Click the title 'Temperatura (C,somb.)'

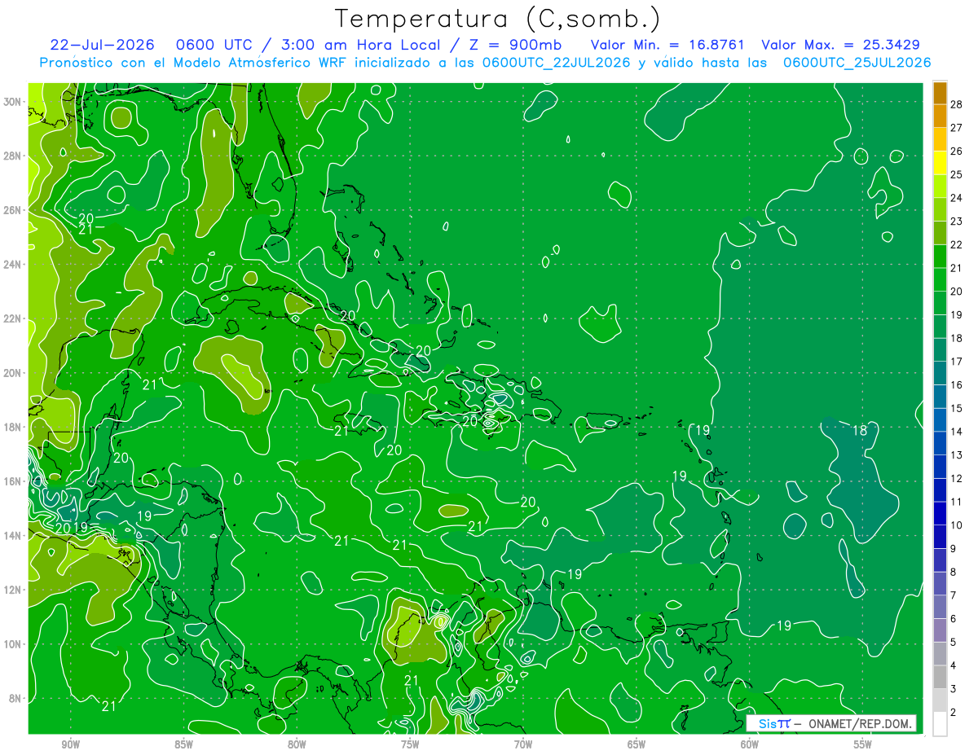coord(498,19)
